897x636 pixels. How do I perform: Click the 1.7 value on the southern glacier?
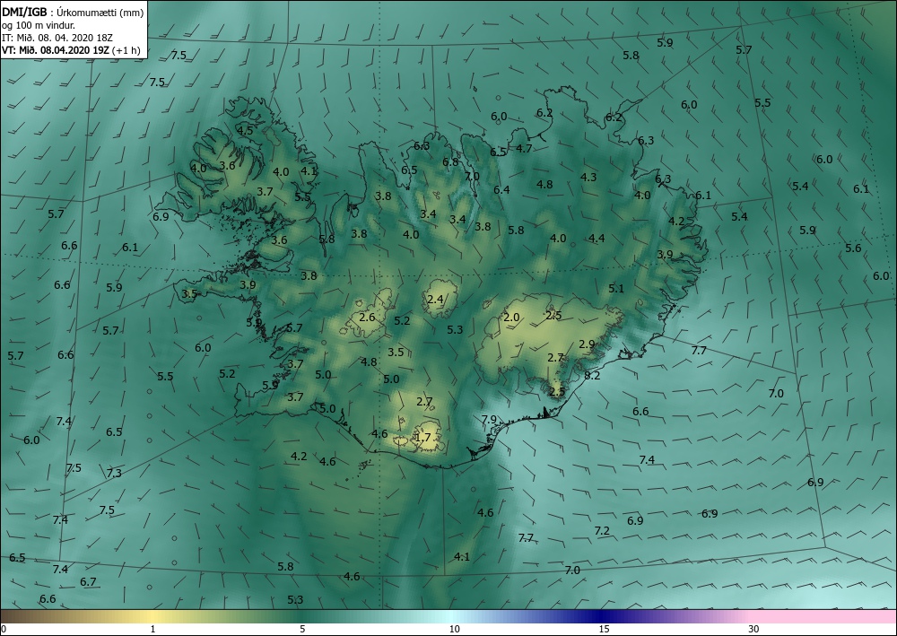tap(422, 438)
